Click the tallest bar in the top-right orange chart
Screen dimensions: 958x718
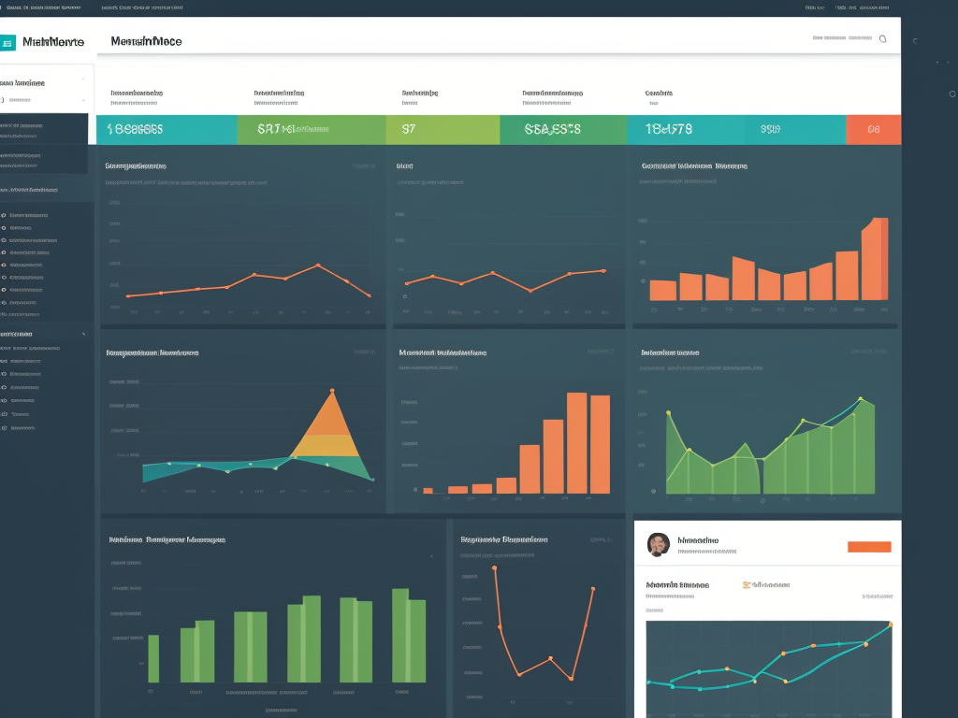(x=875, y=259)
